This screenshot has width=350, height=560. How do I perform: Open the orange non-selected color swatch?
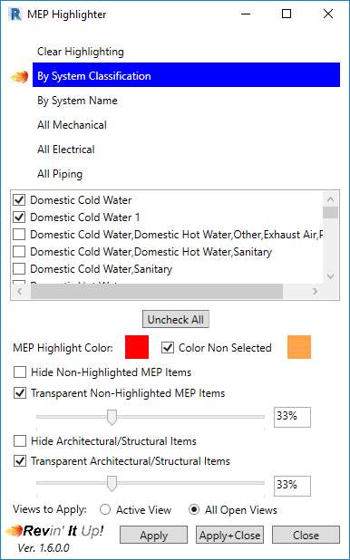click(299, 347)
